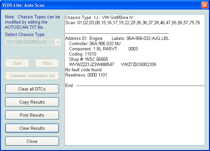Screen dimensions: 210x151
Task: Select the 'Address 01: Engine' line
Action: (x=84, y=38)
